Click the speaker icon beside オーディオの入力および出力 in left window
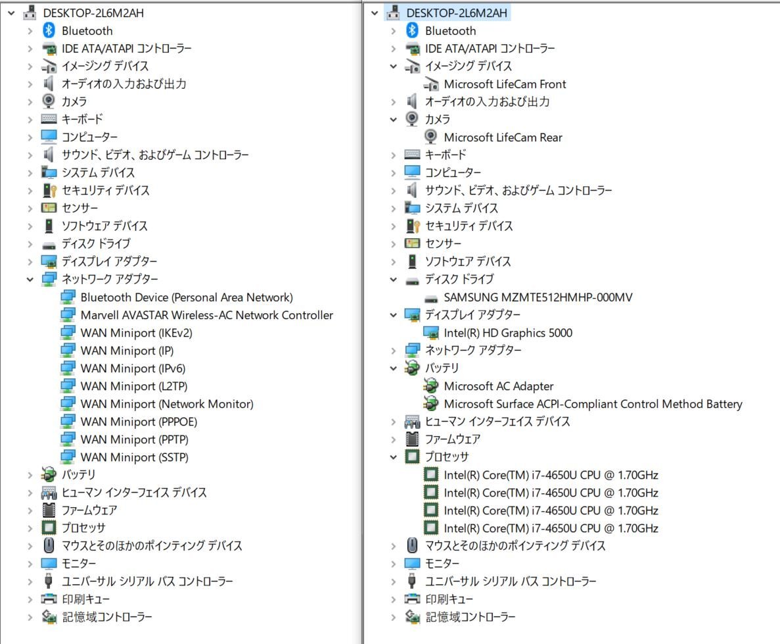Image resolution: width=780 pixels, height=644 pixels. tap(49, 84)
